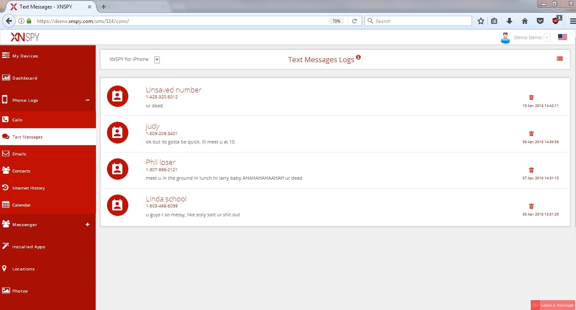
Task: Click the info icon next to Text Messages Logs
Action: pyautogui.click(x=358, y=57)
